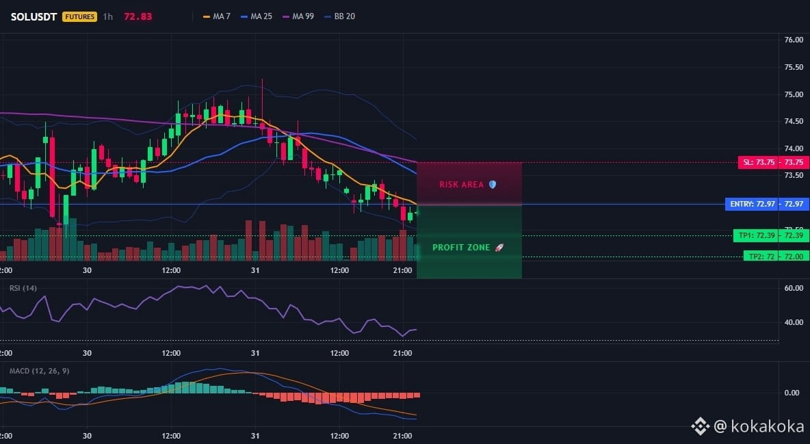The height and width of the screenshot is (444, 810).
Task: Click the 76.00 price axis label
Action: click(794, 40)
